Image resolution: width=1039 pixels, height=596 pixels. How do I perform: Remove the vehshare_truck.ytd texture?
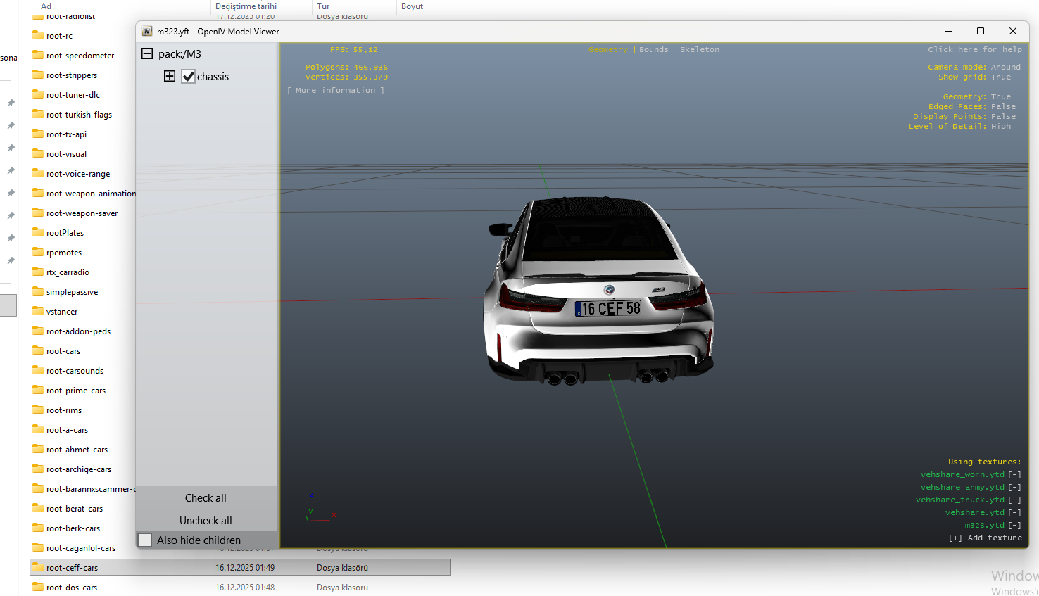1014,500
